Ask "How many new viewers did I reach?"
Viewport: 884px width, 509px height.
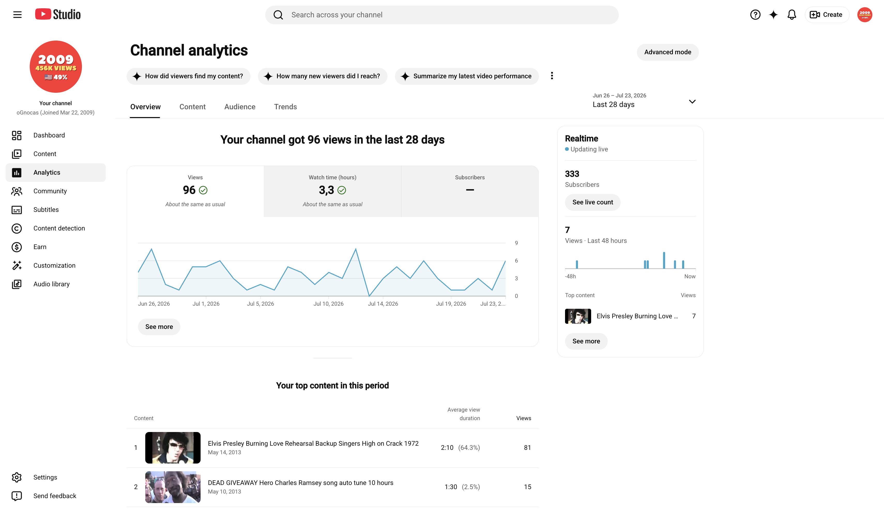322,76
